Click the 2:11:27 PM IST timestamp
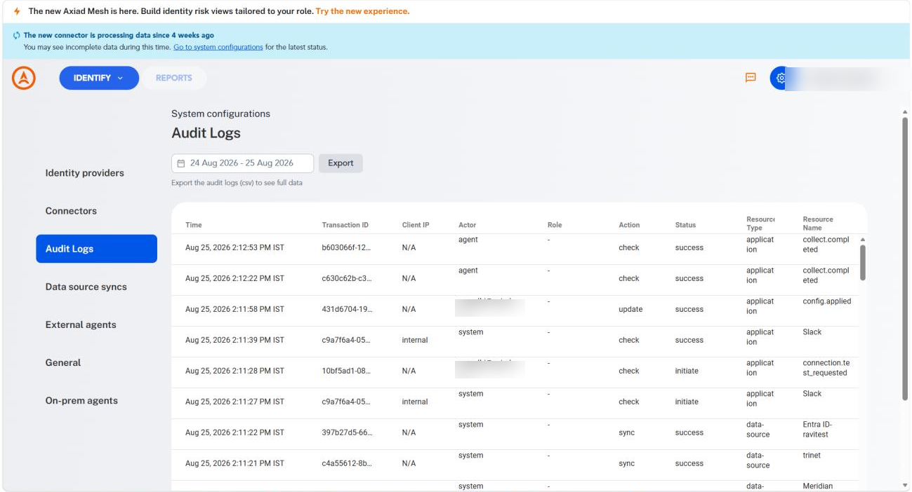The height and width of the screenshot is (492, 912). pyautogui.click(x=234, y=402)
